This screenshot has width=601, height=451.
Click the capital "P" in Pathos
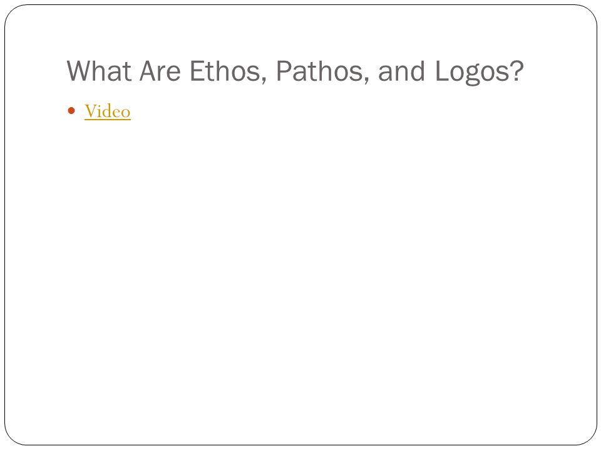284,71
